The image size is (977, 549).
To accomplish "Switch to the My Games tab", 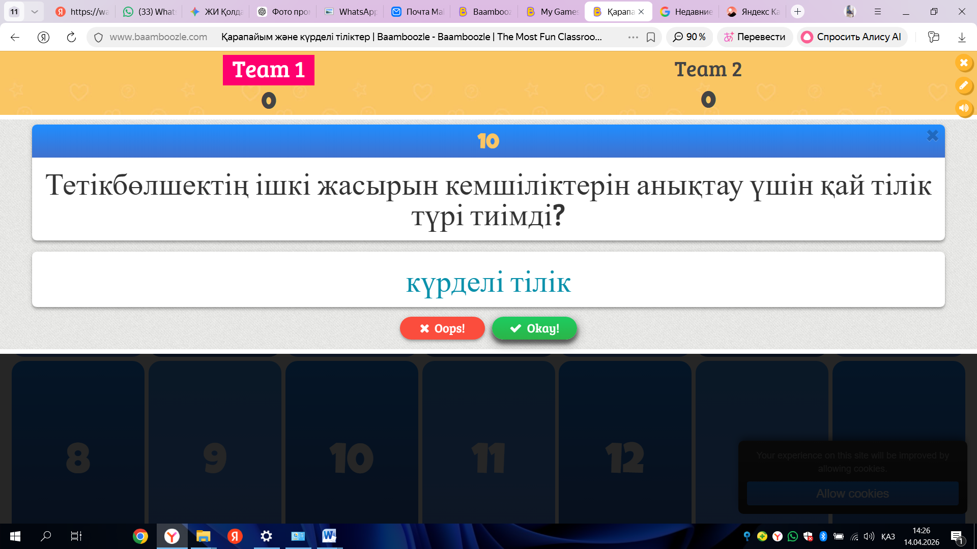I will (x=553, y=11).
